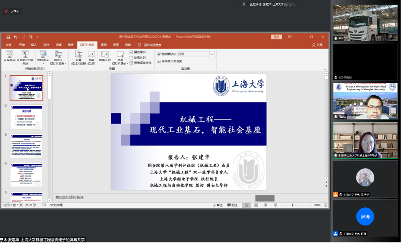Uncheck Use Presenter View (使用演示者视图) checkbox
401x243 pixels.
(x=159, y=61)
